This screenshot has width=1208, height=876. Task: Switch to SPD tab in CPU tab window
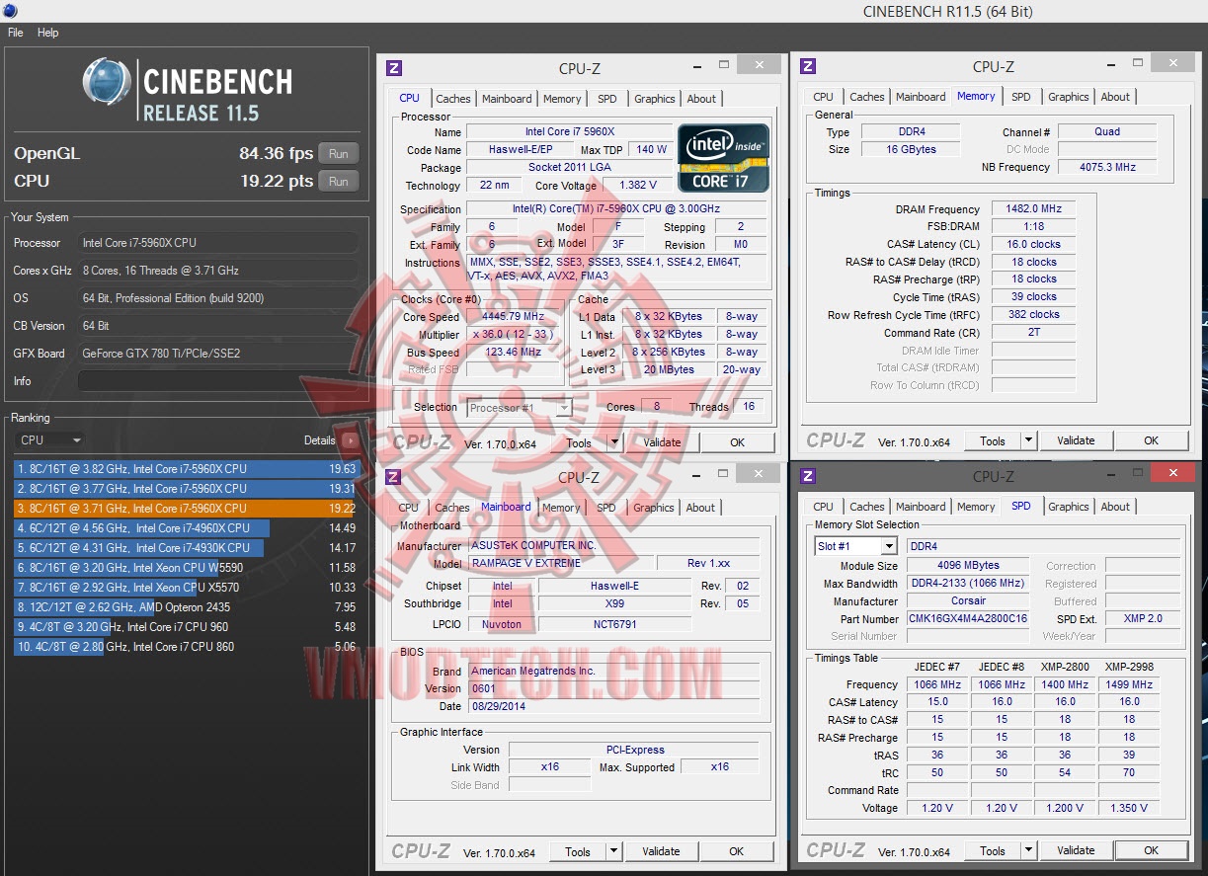click(x=607, y=99)
